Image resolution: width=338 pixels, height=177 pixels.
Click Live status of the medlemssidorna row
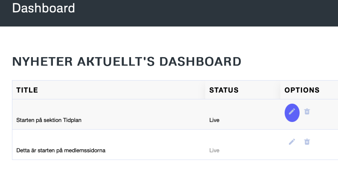(x=214, y=151)
